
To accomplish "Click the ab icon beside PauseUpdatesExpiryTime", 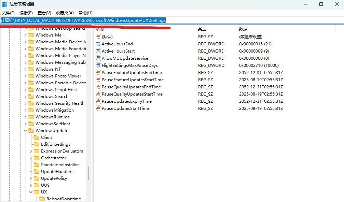I will [x=98, y=101].
